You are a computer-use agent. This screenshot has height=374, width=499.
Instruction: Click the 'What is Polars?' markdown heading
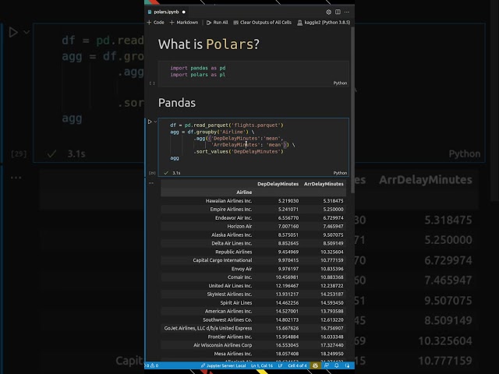[209, 44]
